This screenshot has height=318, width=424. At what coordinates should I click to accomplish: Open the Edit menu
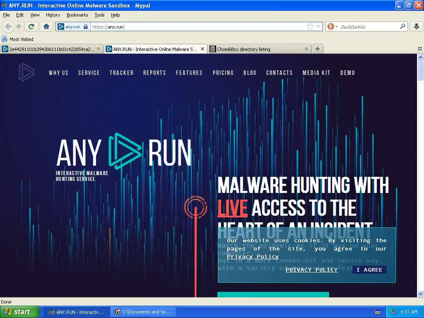20,15
